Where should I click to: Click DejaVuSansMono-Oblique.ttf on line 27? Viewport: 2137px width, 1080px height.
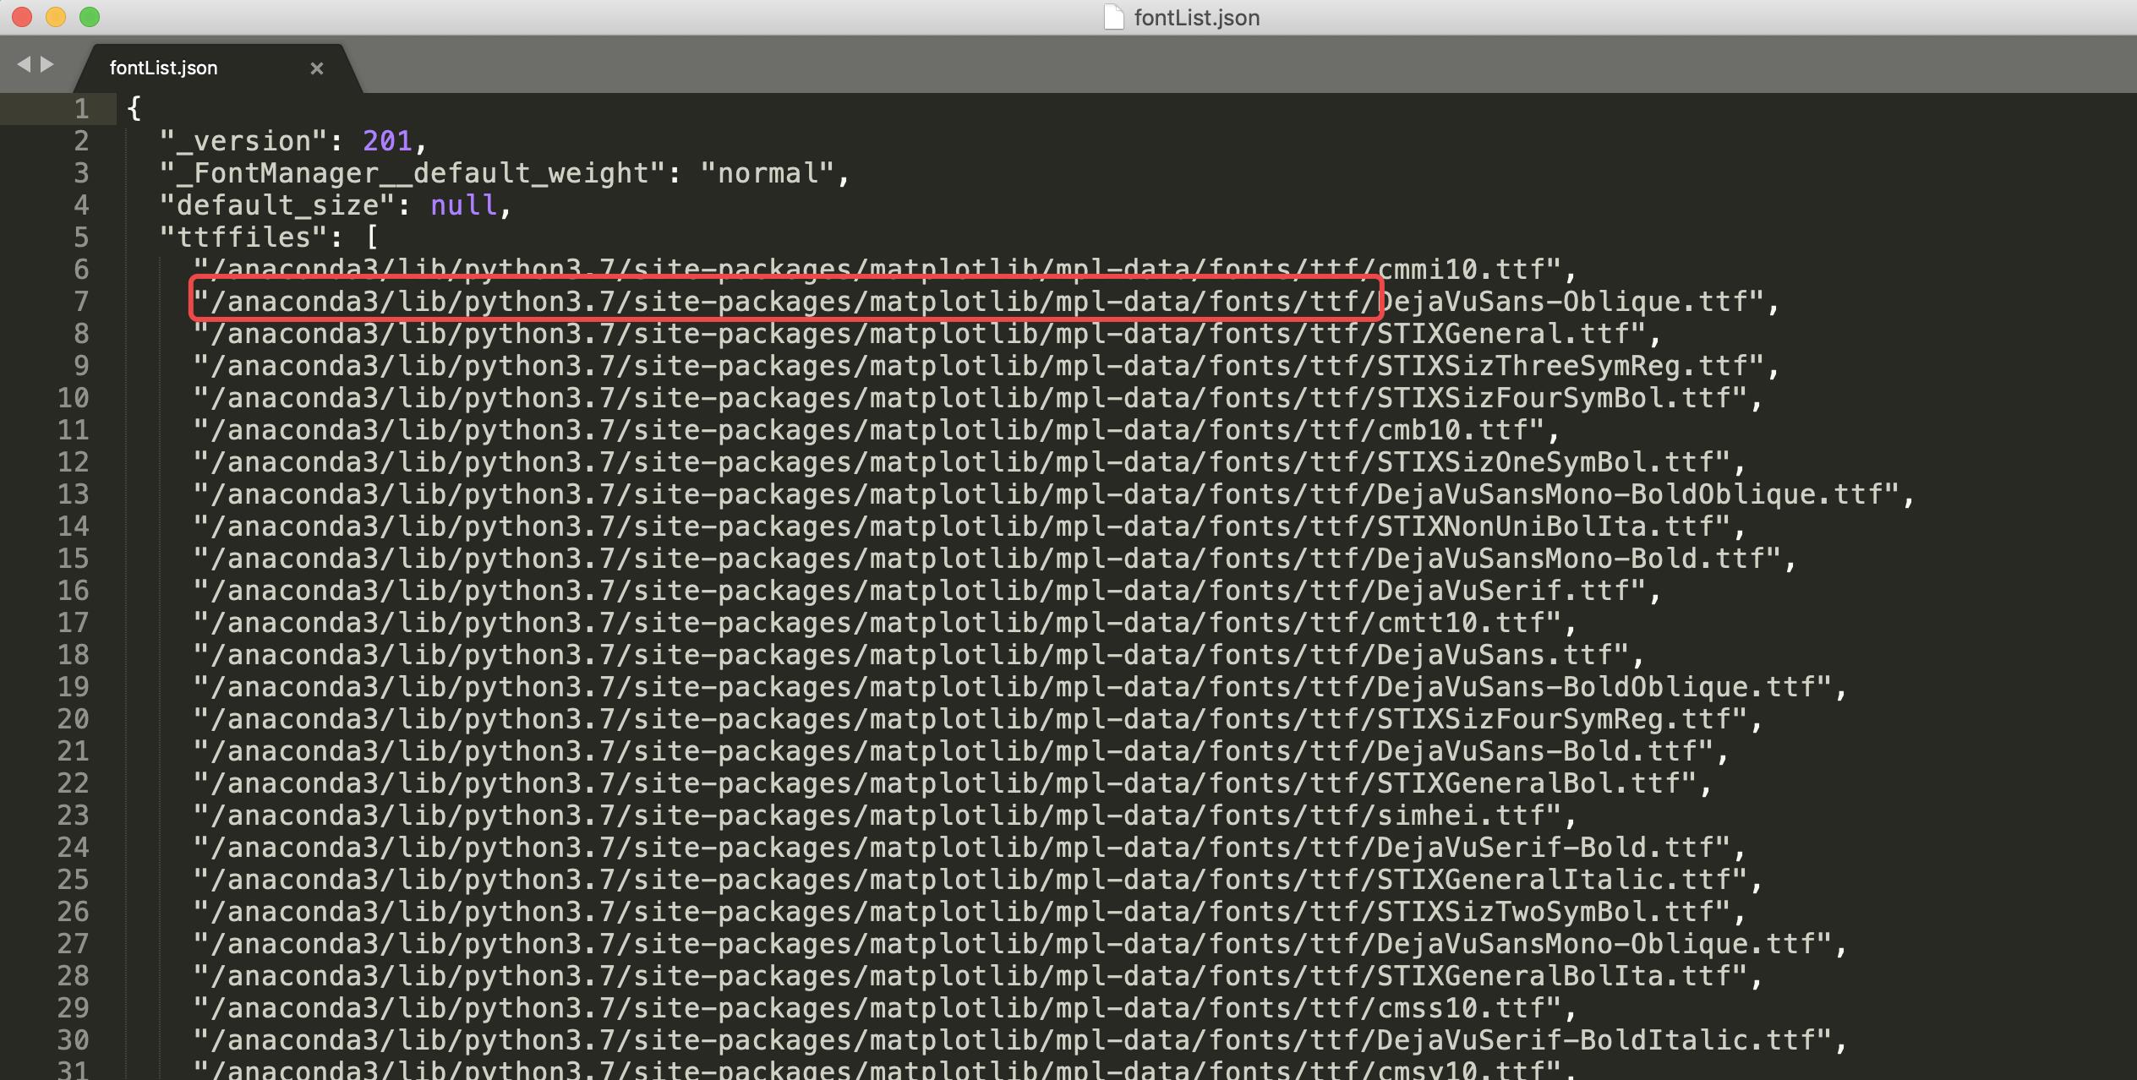click(x=1596, y=944)
